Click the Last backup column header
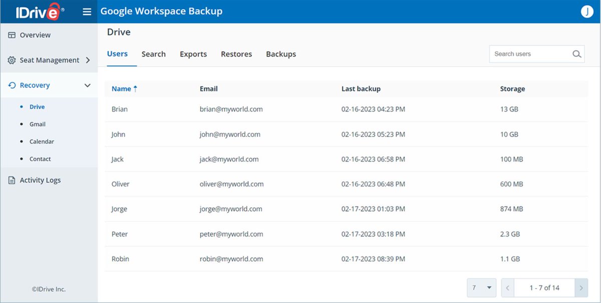Viewport: 601px width, 303px height. click(x=361, y=88)
